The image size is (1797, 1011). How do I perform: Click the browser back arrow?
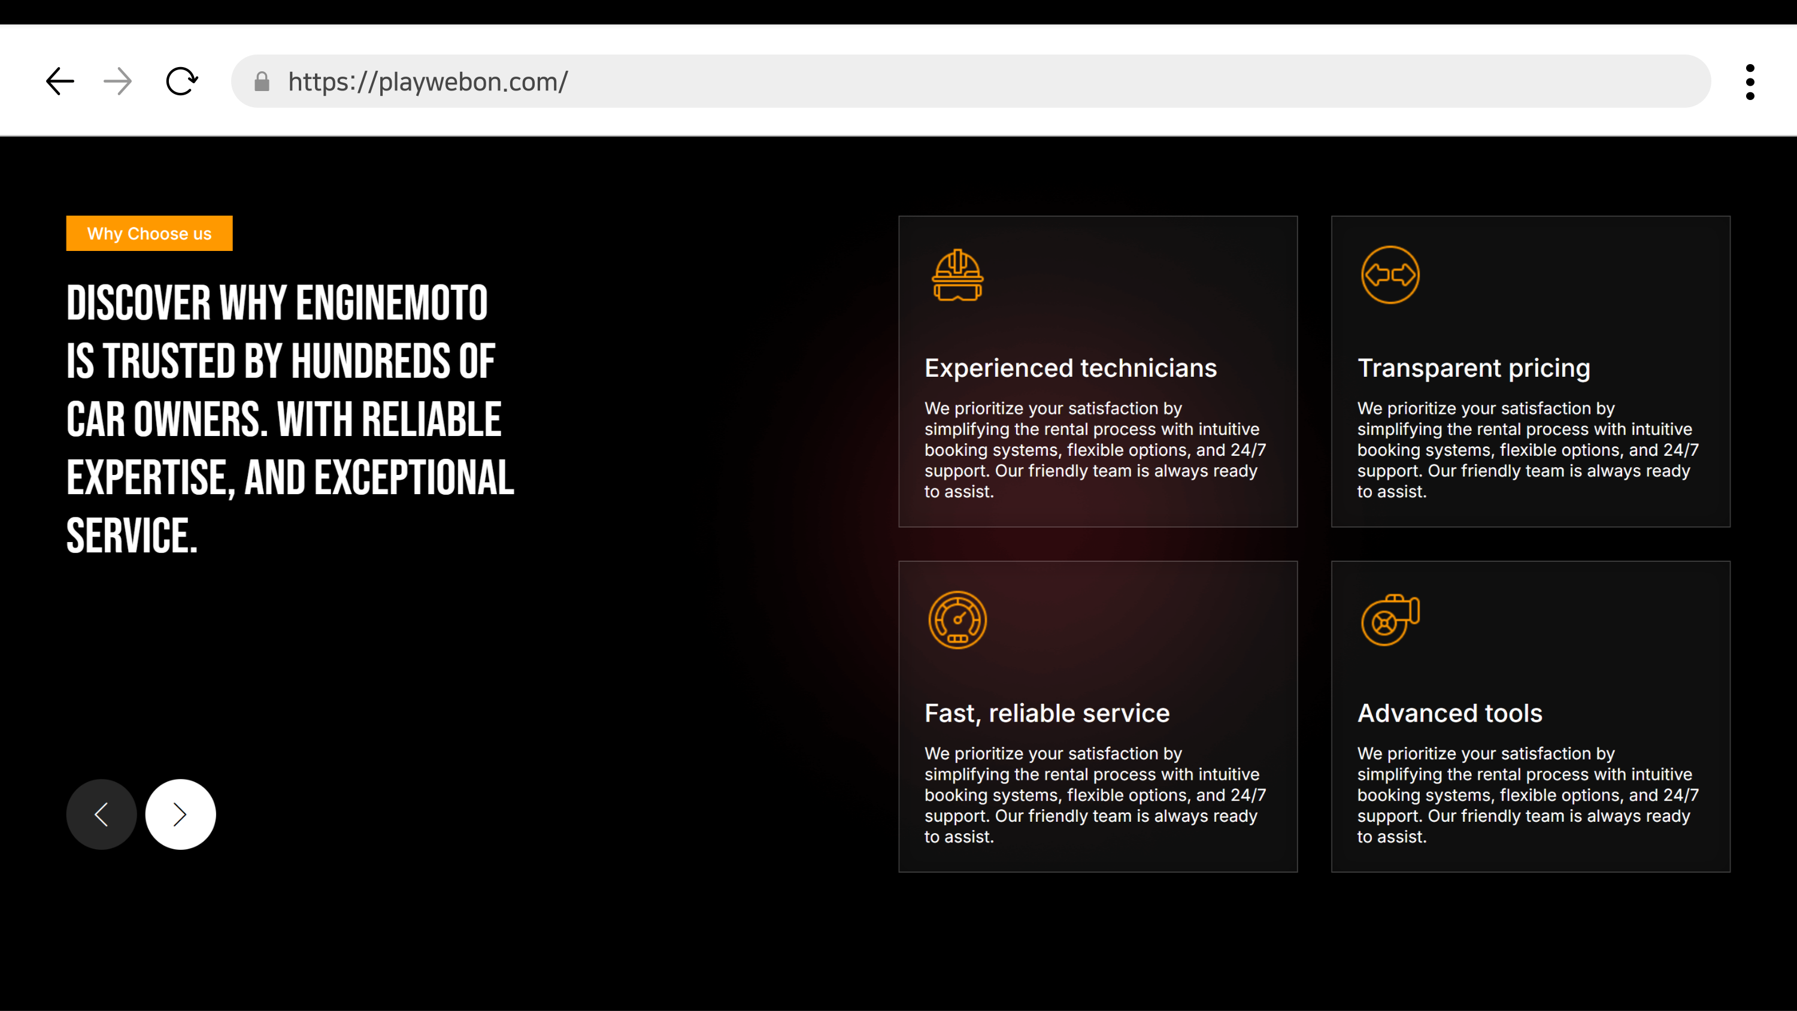pyautogui.click(x=60, y=81)
